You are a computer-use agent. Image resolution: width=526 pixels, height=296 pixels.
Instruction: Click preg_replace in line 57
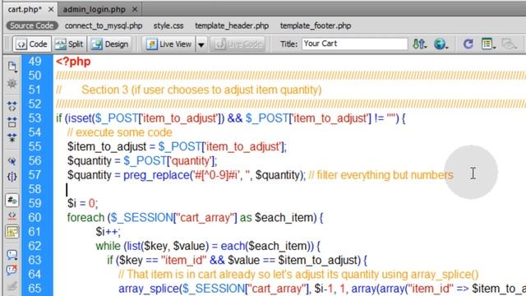[x=156, y=175]
